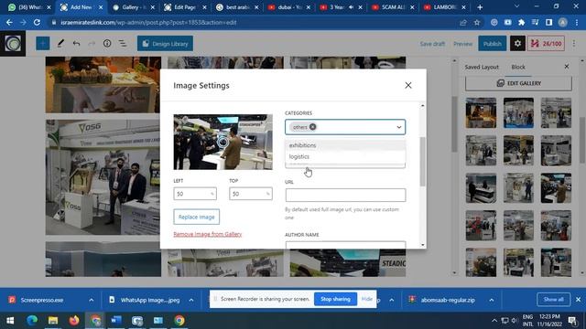The height and width of the screenshot is (329, 586).
Task: Publish the post
Action: coord(493,44)
